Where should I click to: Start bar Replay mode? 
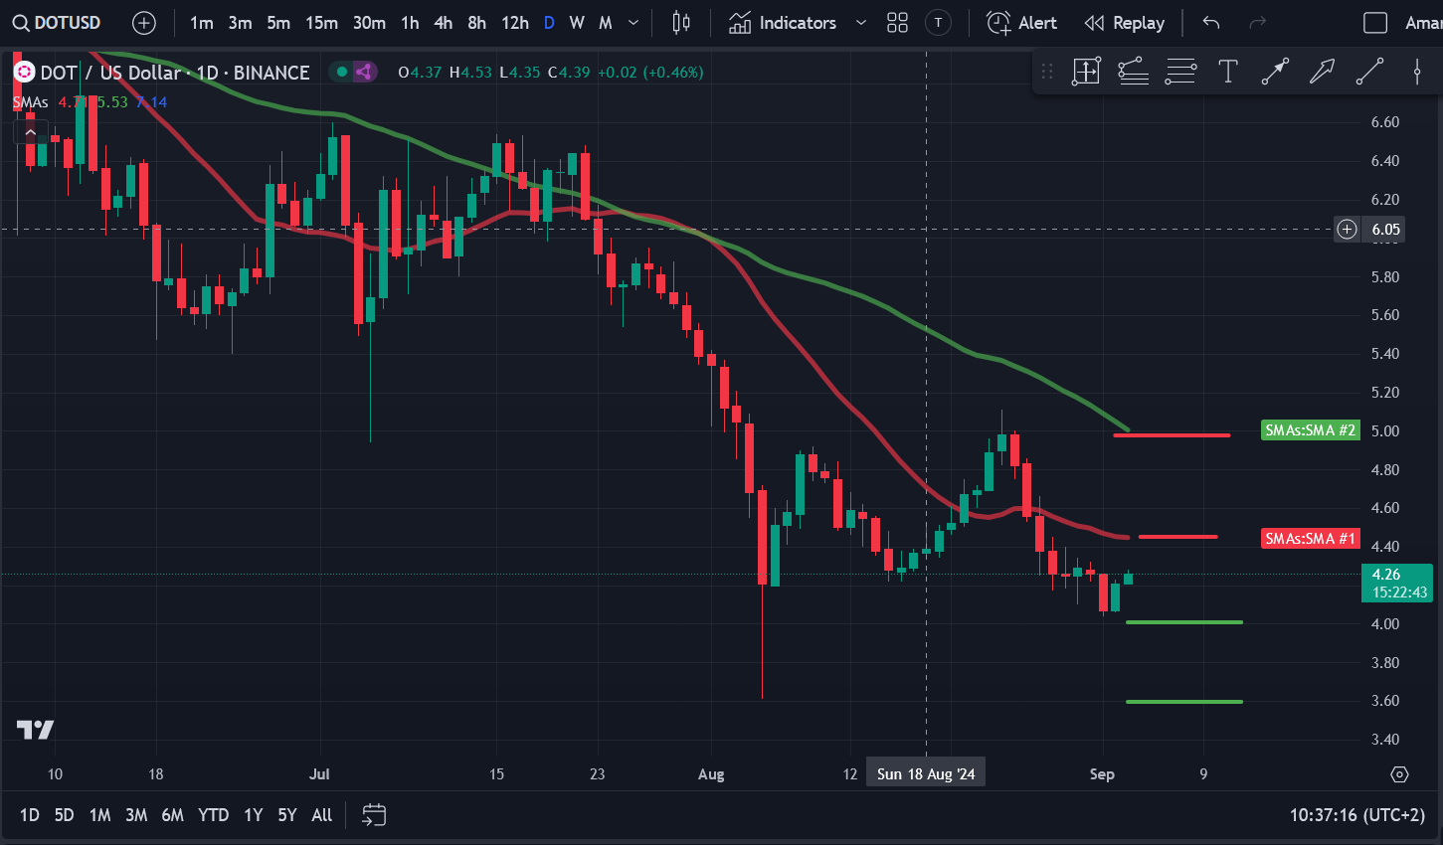pyautogui.click(x=1125, y=23)
